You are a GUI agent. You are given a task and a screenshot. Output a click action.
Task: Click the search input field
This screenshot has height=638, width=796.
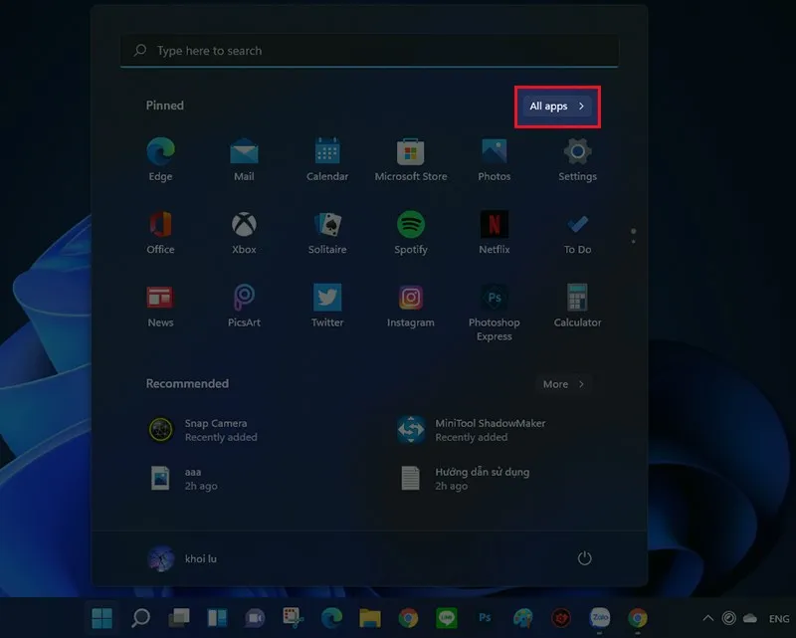370,51
